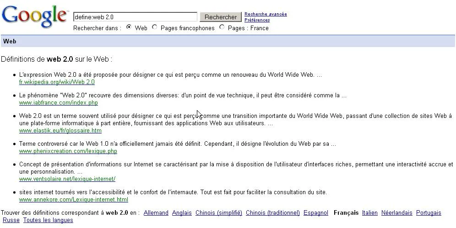Image resolution: width=456 pixels, height=228 pixels.
Task: Select the Pages francophones radio button
Action: (154, 27)
